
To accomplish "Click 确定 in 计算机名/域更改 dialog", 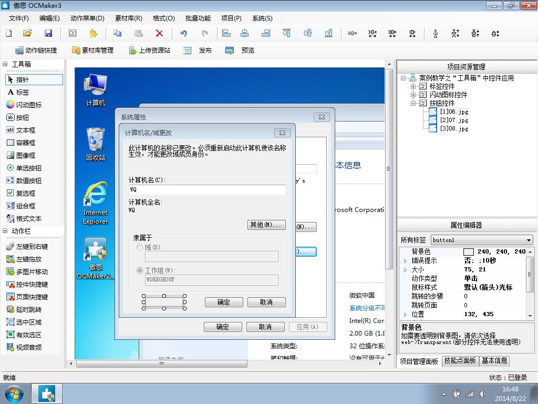I will point(224,302).
